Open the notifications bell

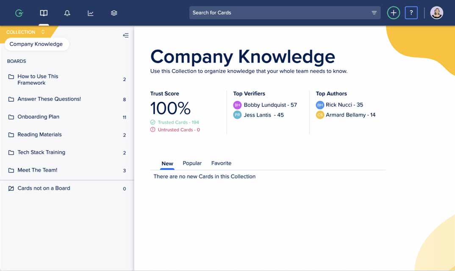click(67, 13)
